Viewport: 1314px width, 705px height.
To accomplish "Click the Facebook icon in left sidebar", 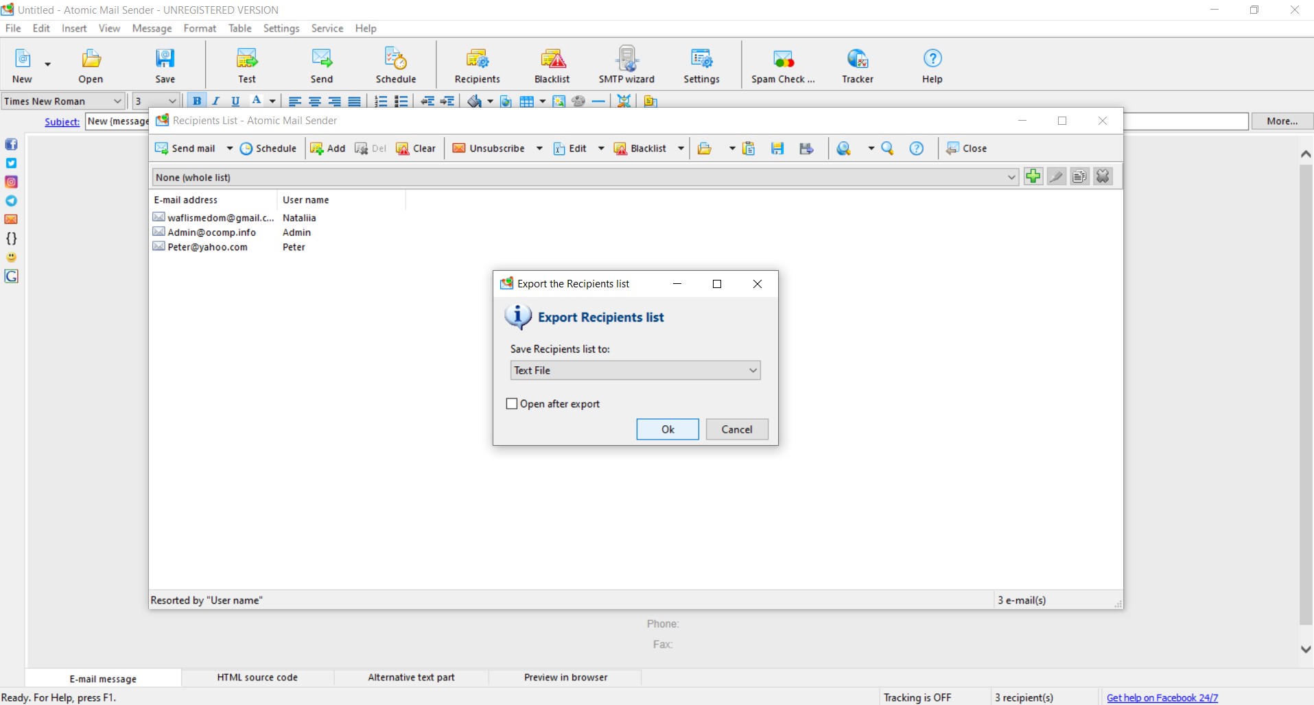I will click(x=12, y=144).
